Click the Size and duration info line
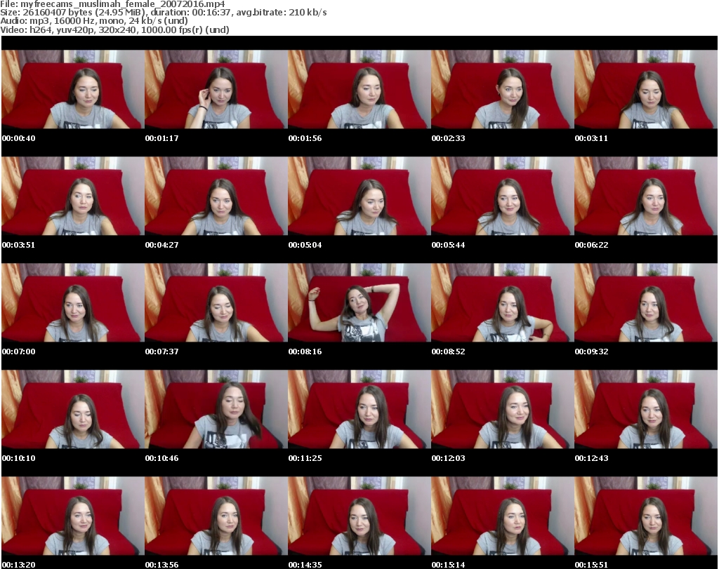This screenshot has height=569, width=719. point(163,13)
